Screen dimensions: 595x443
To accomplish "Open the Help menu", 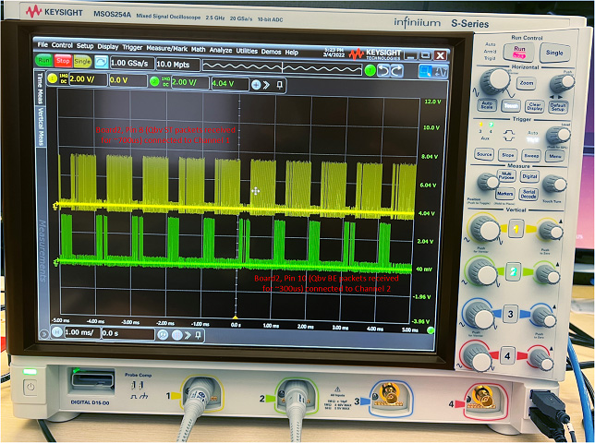I will coord(291,53).
